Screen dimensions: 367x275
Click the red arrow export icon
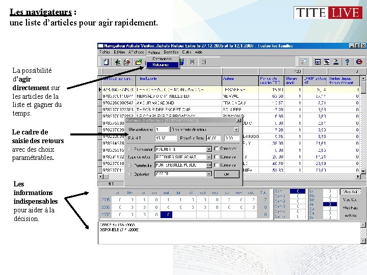127,62
